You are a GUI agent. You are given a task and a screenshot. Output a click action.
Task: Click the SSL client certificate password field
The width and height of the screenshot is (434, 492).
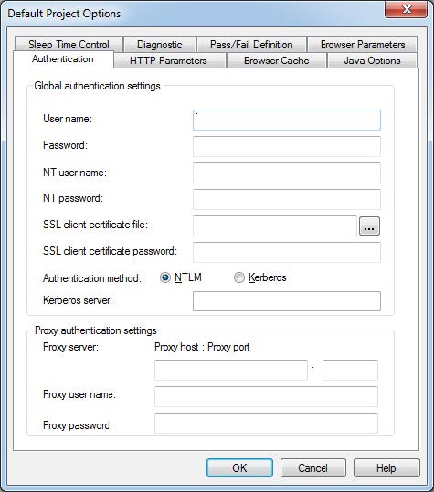pos(287,252)
